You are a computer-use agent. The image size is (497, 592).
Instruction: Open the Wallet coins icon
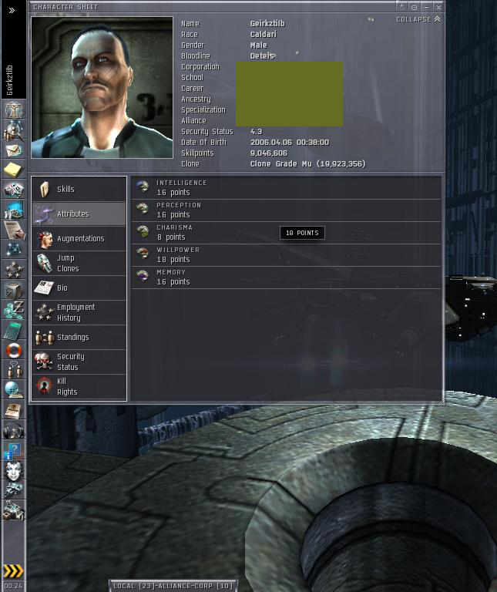(14, 310)
